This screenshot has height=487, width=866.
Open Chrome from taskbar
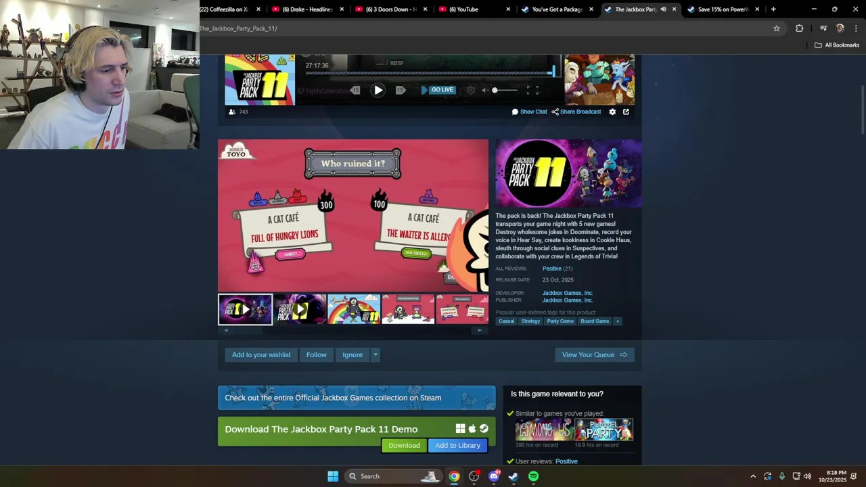pos(454,476)
